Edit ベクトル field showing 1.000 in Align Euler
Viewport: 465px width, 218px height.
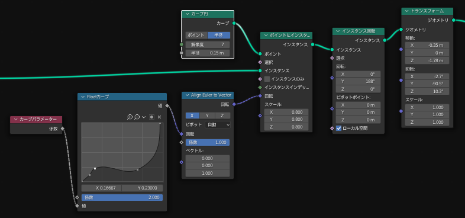pyautogui.click(x=208, y=173)
